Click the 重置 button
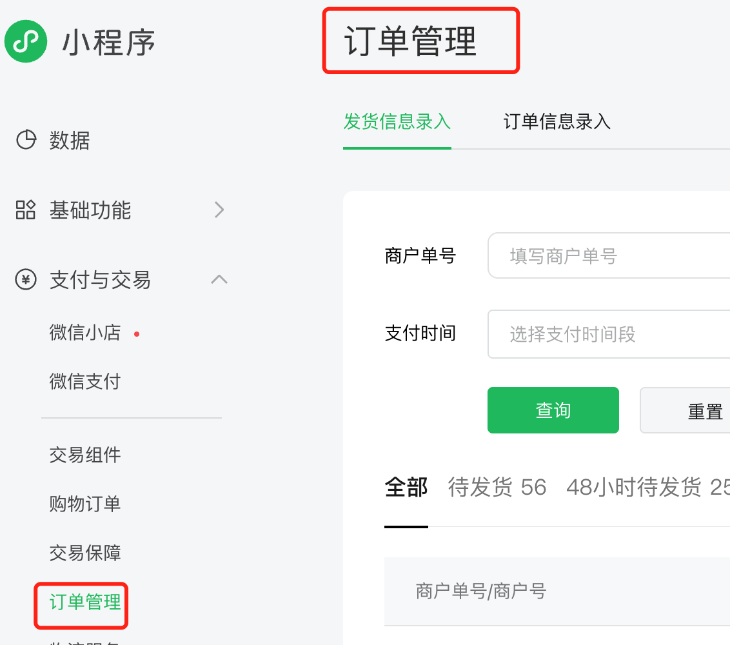Viewport: 730px width, 645px height. pos(686,410)
